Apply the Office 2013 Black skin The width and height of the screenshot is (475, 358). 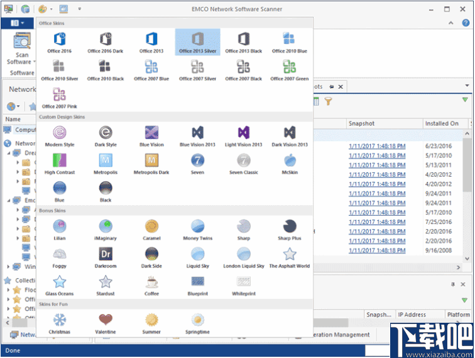point(244,43)
